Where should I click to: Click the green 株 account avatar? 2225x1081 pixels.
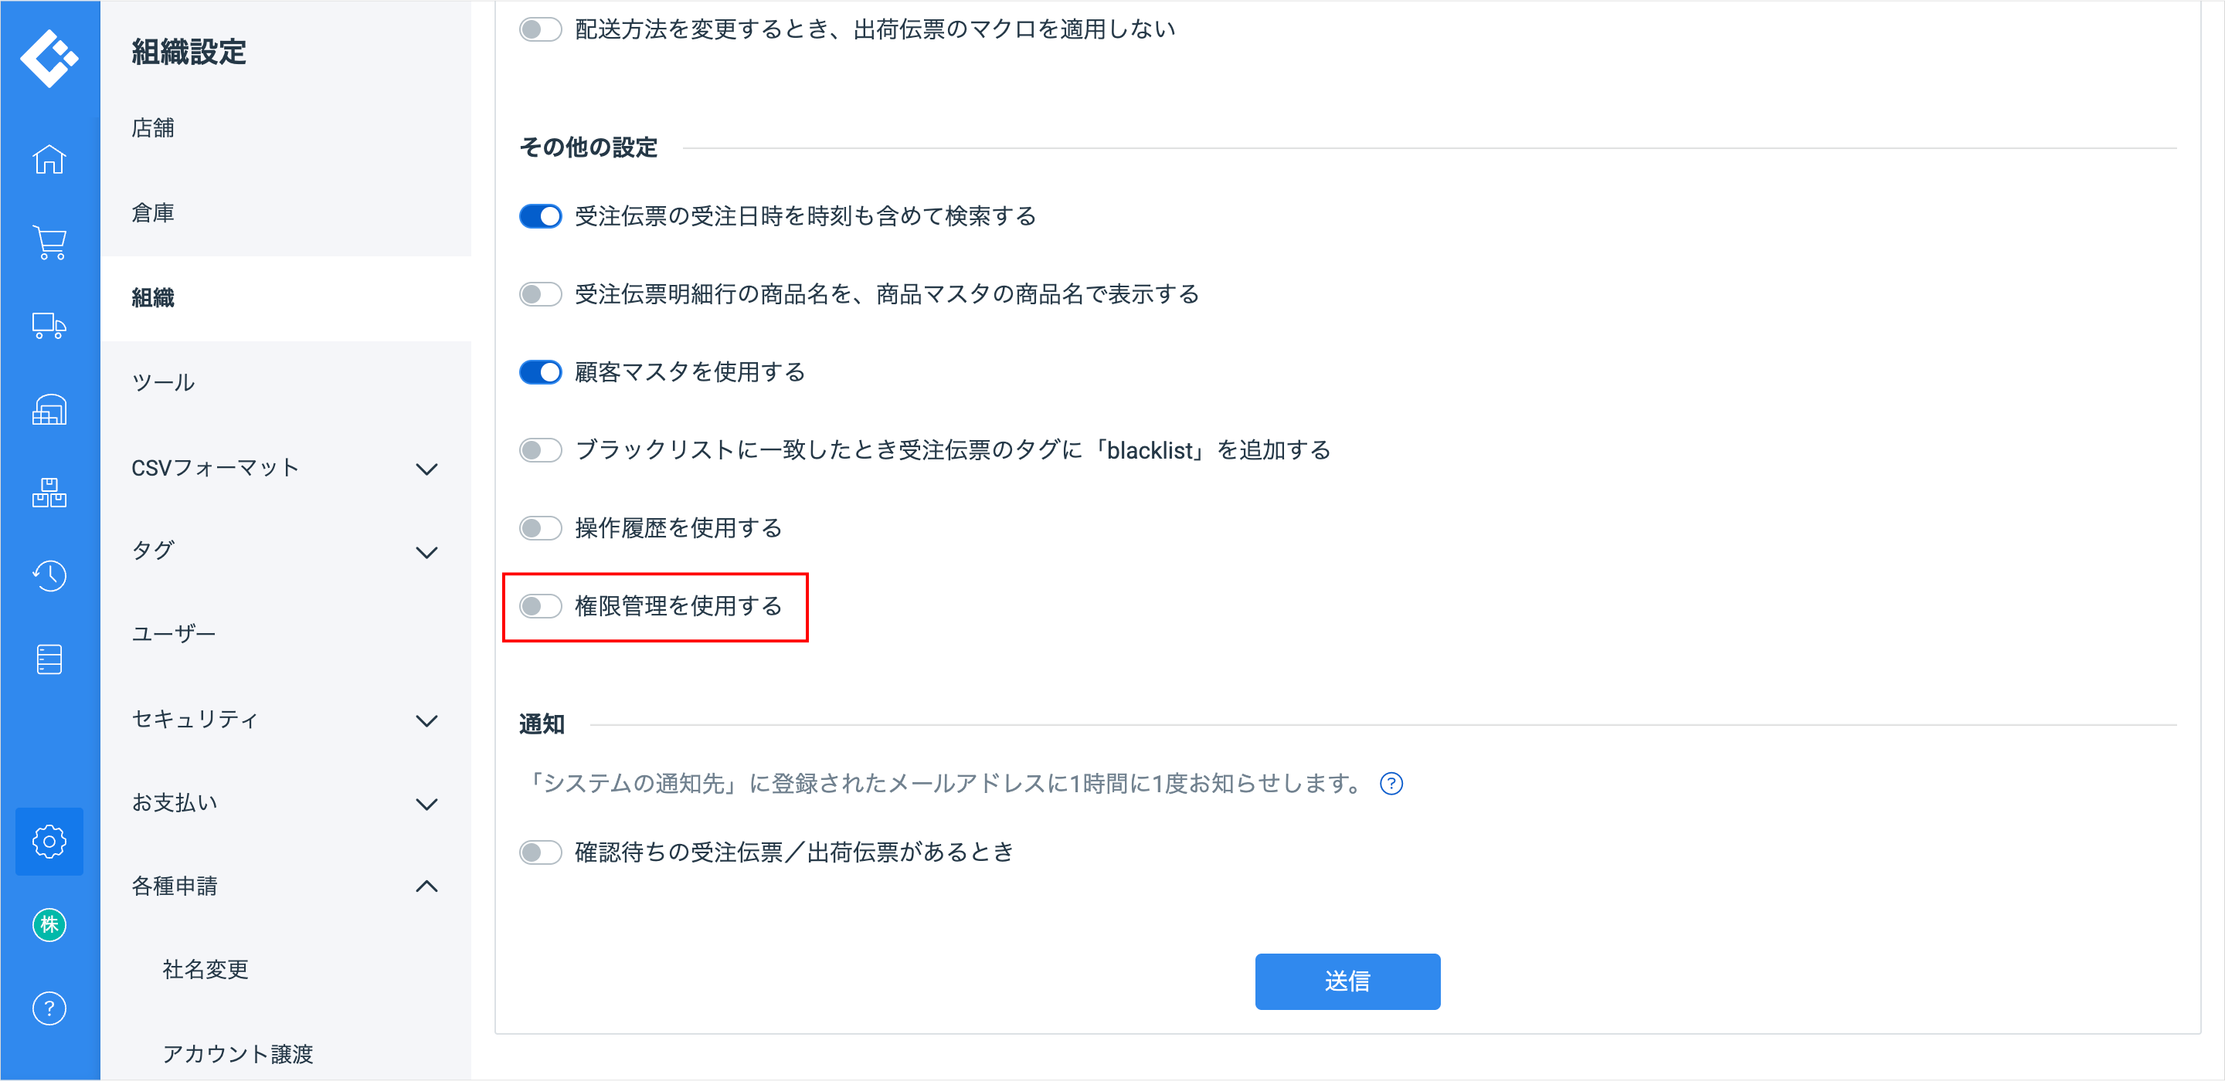point(49,925)
